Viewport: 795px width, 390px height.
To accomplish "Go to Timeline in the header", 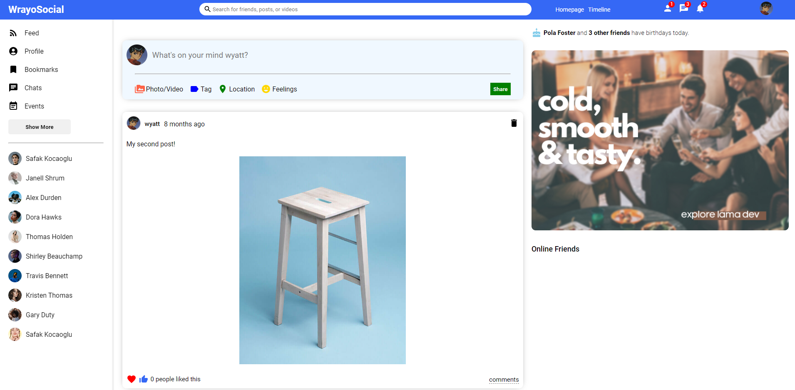I will coord(599,10).
